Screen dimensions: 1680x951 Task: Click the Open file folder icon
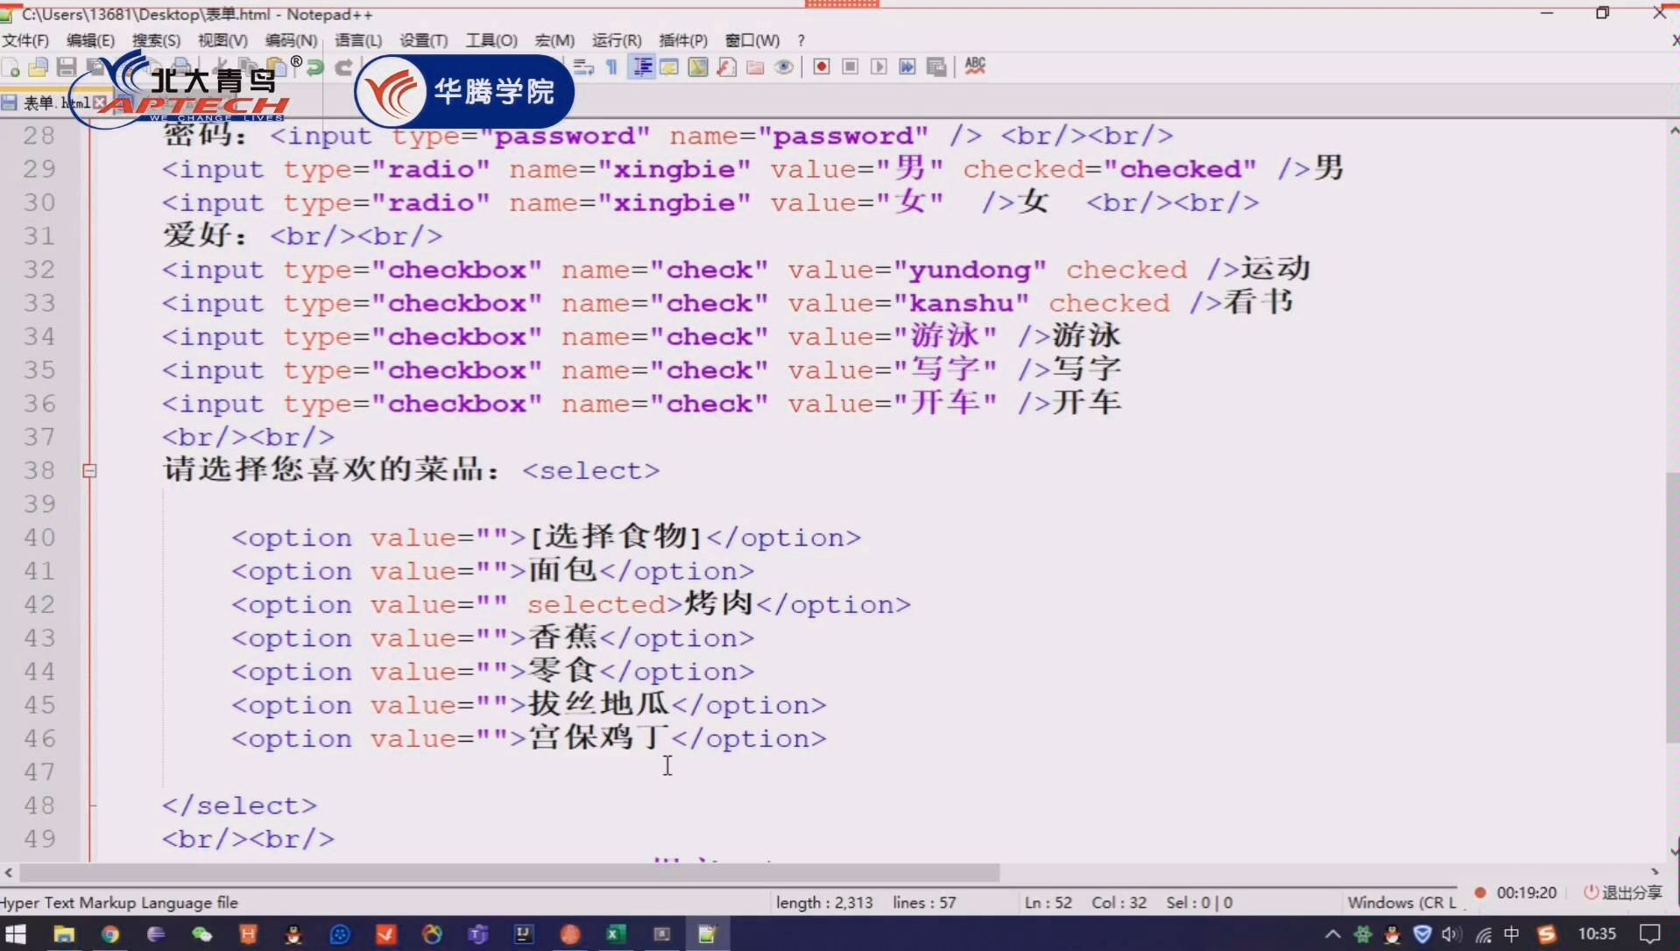point(39,67)
